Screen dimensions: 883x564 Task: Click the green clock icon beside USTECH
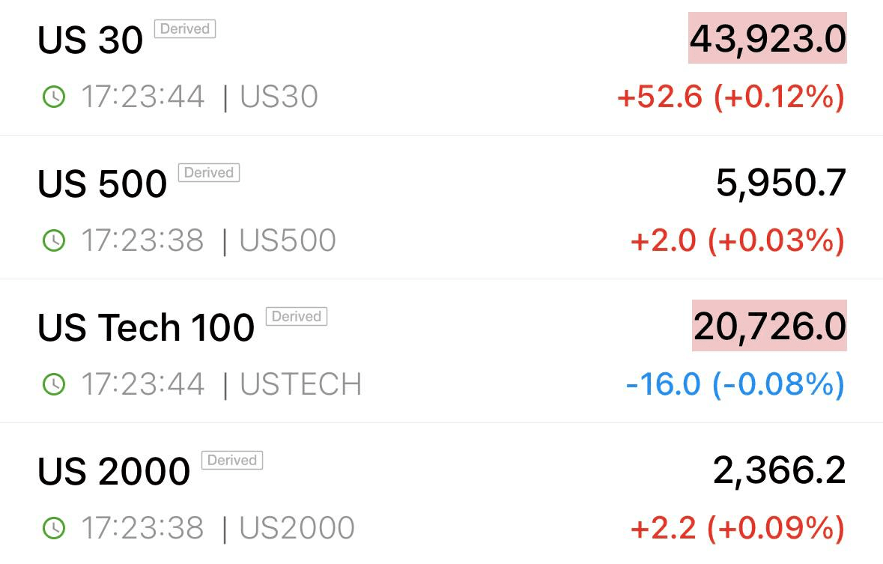pyautogui.click(x=54, y=384)
